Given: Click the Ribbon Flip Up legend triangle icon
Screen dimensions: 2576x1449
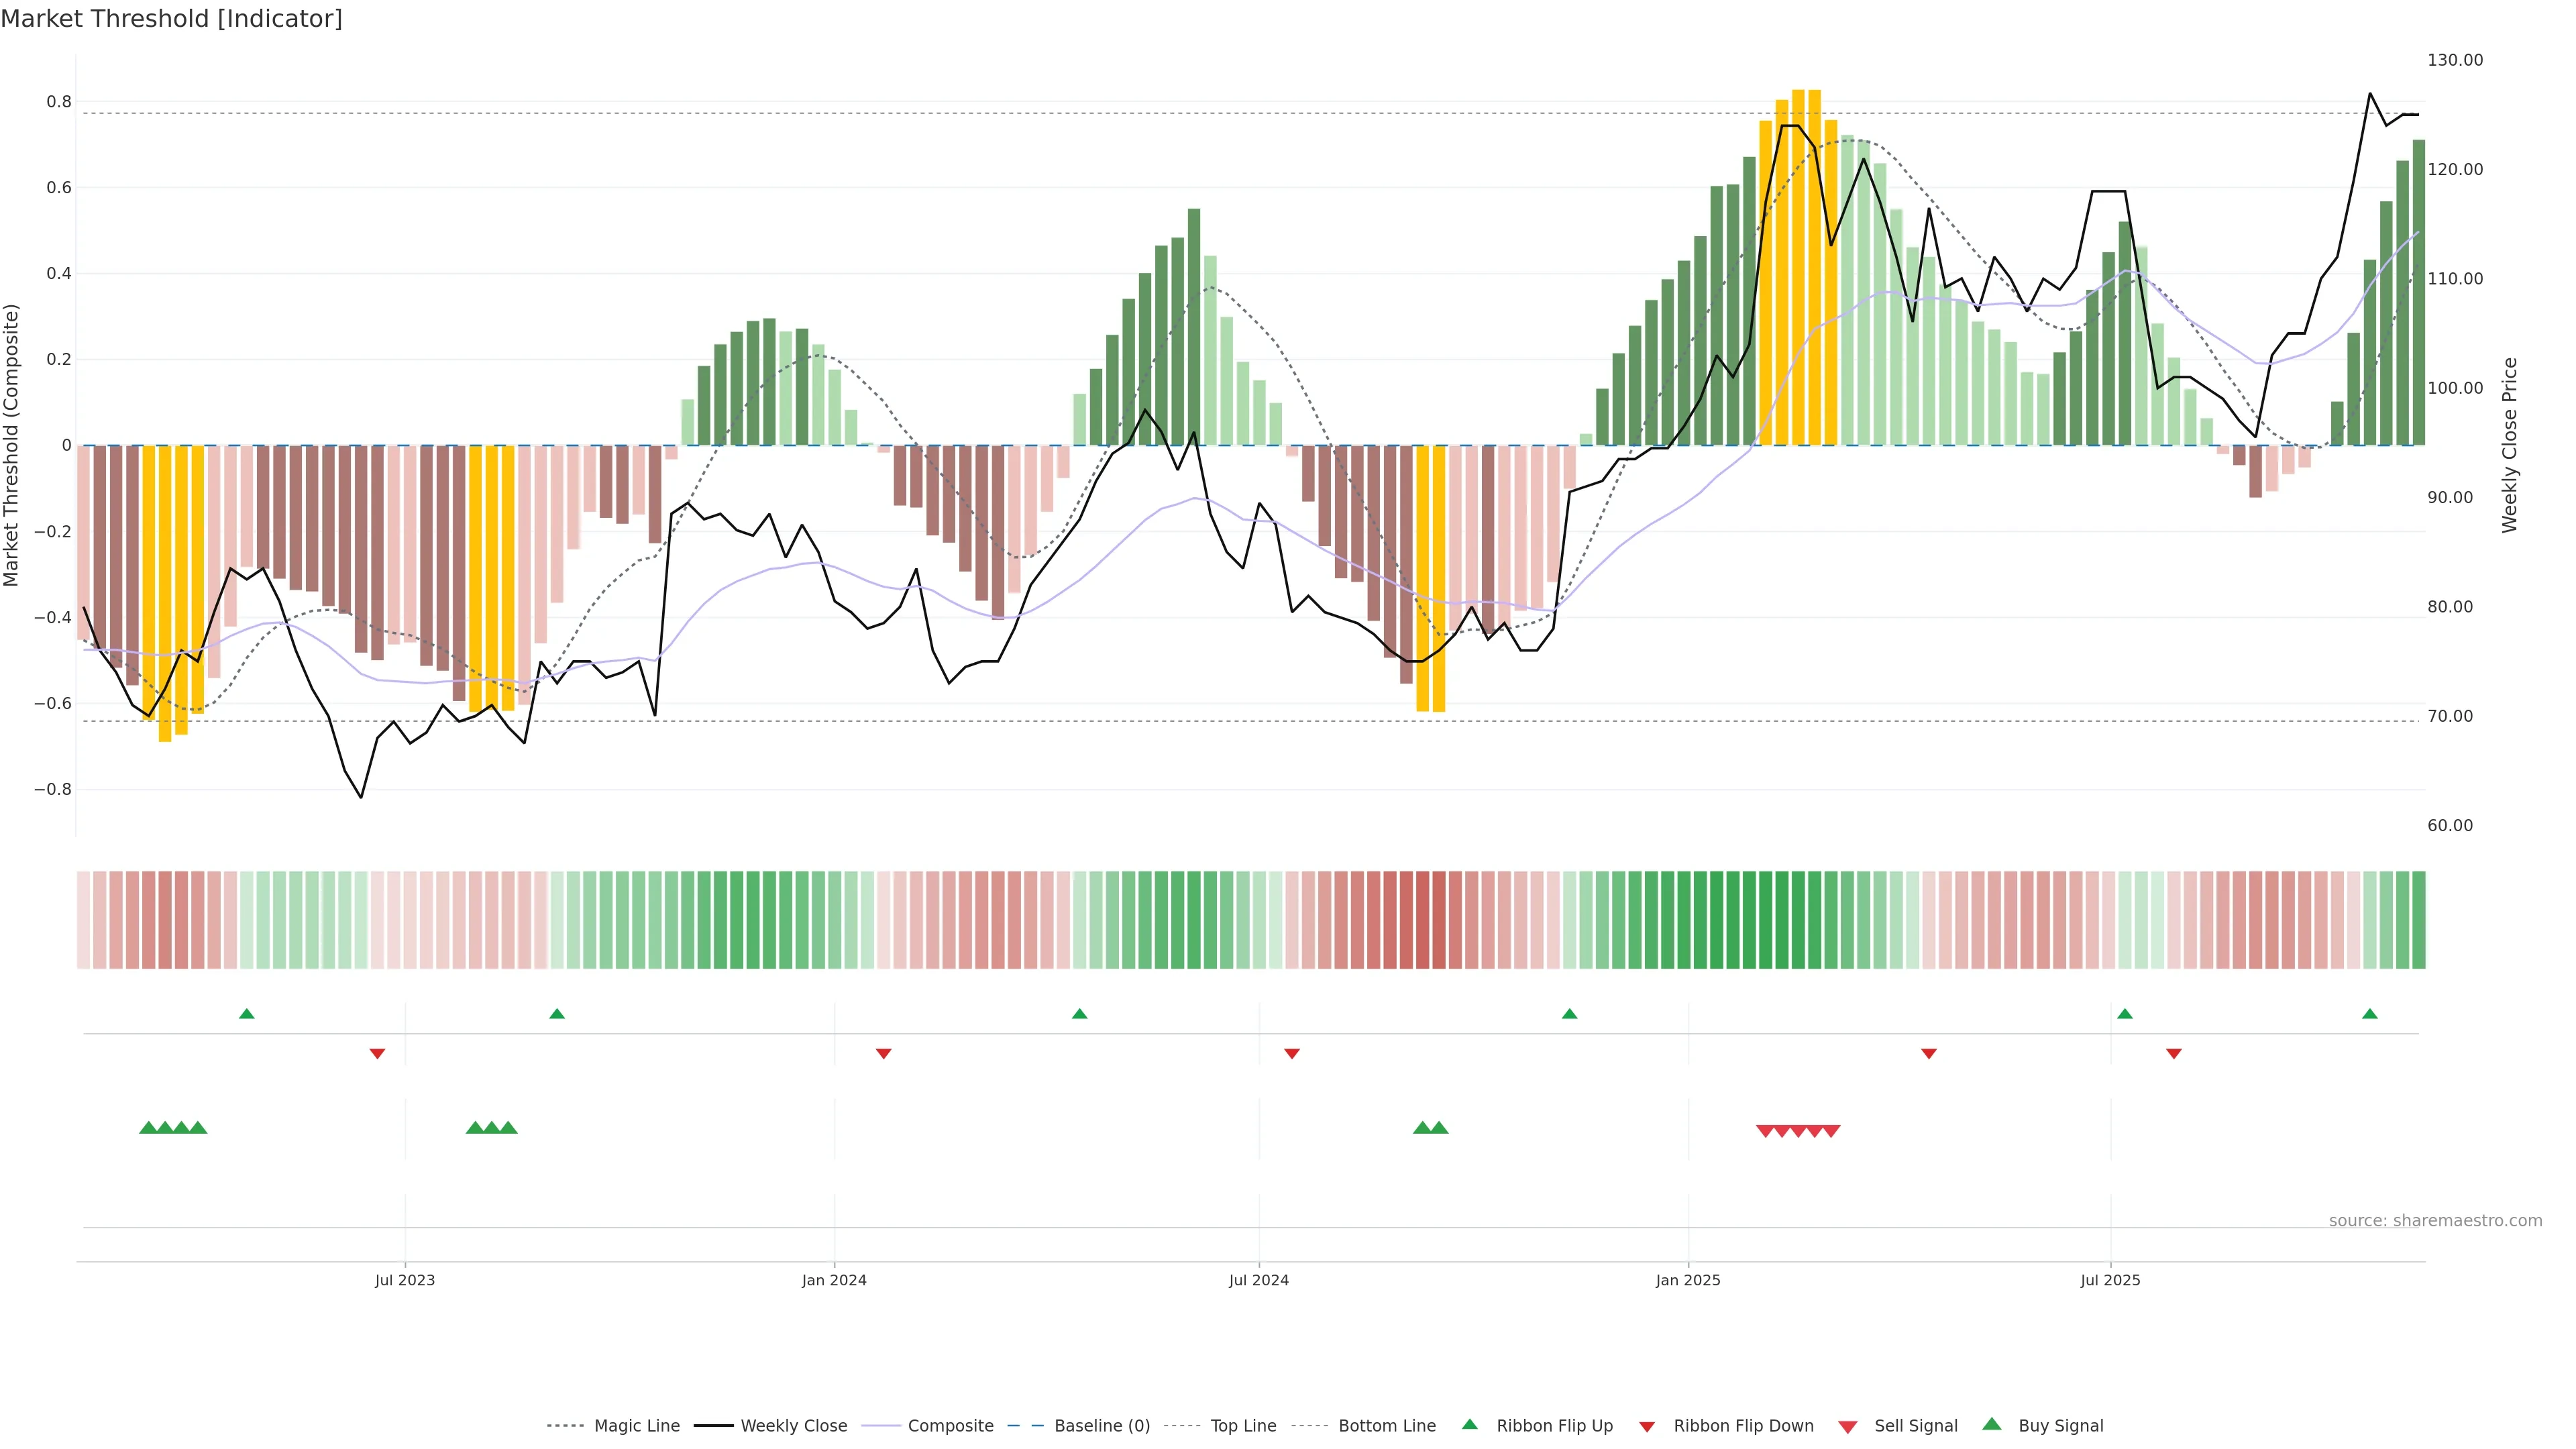Looking at the screenshot, I should (1469, 1424).
